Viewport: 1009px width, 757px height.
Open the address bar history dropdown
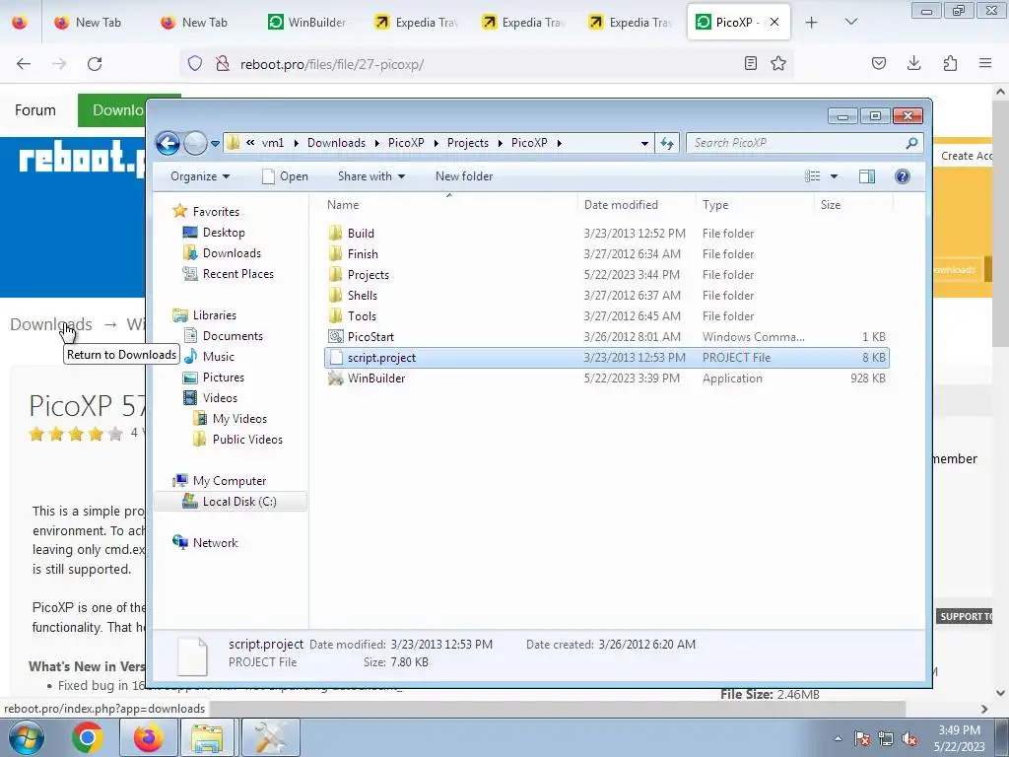pos(644,143)
